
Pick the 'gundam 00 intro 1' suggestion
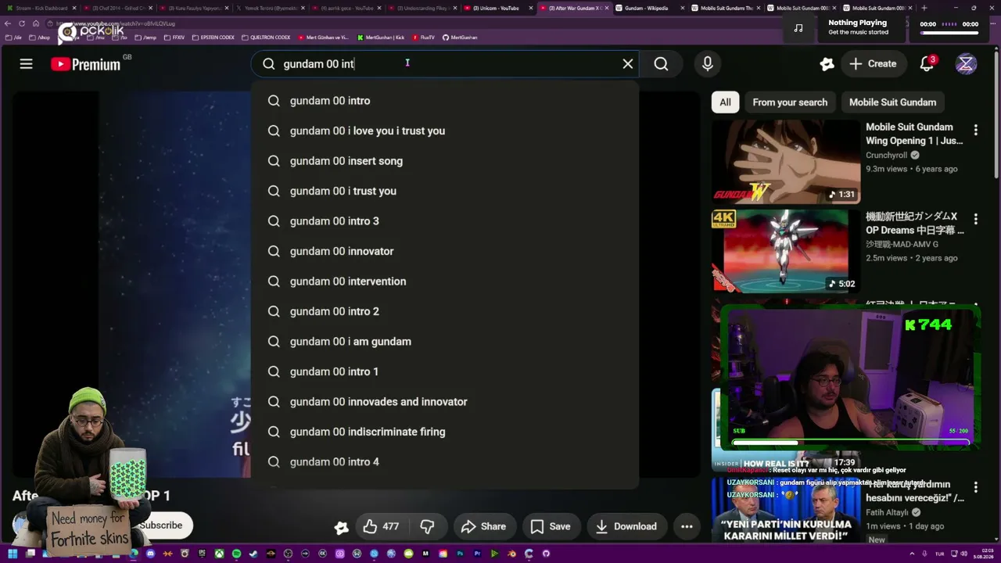[x=445, y=371]
